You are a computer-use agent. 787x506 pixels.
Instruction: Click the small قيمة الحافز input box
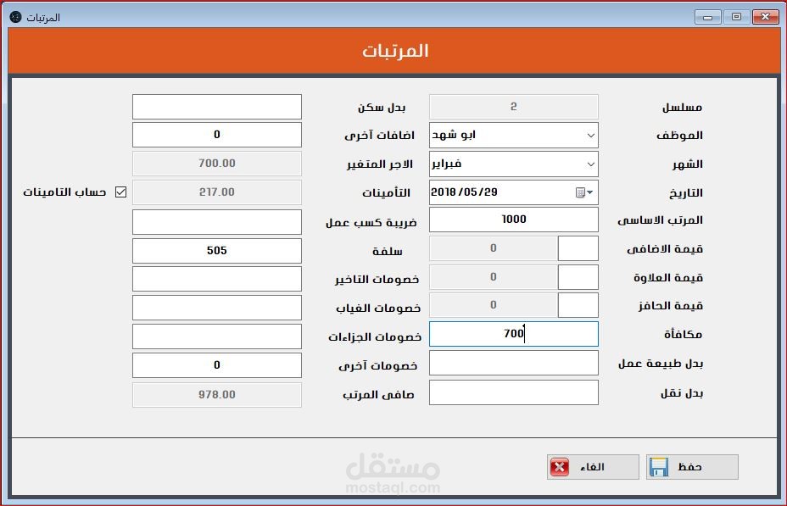coord(578,305)
